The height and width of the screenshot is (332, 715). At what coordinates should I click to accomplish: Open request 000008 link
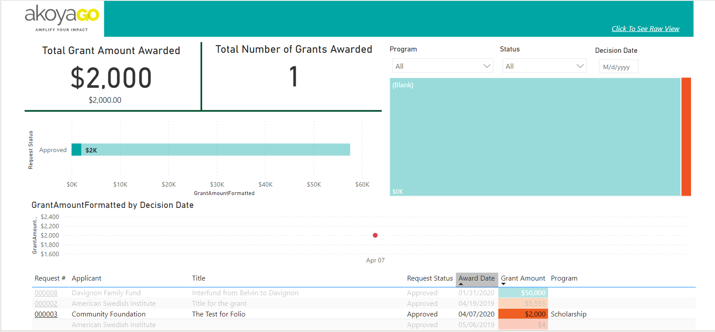46,293
